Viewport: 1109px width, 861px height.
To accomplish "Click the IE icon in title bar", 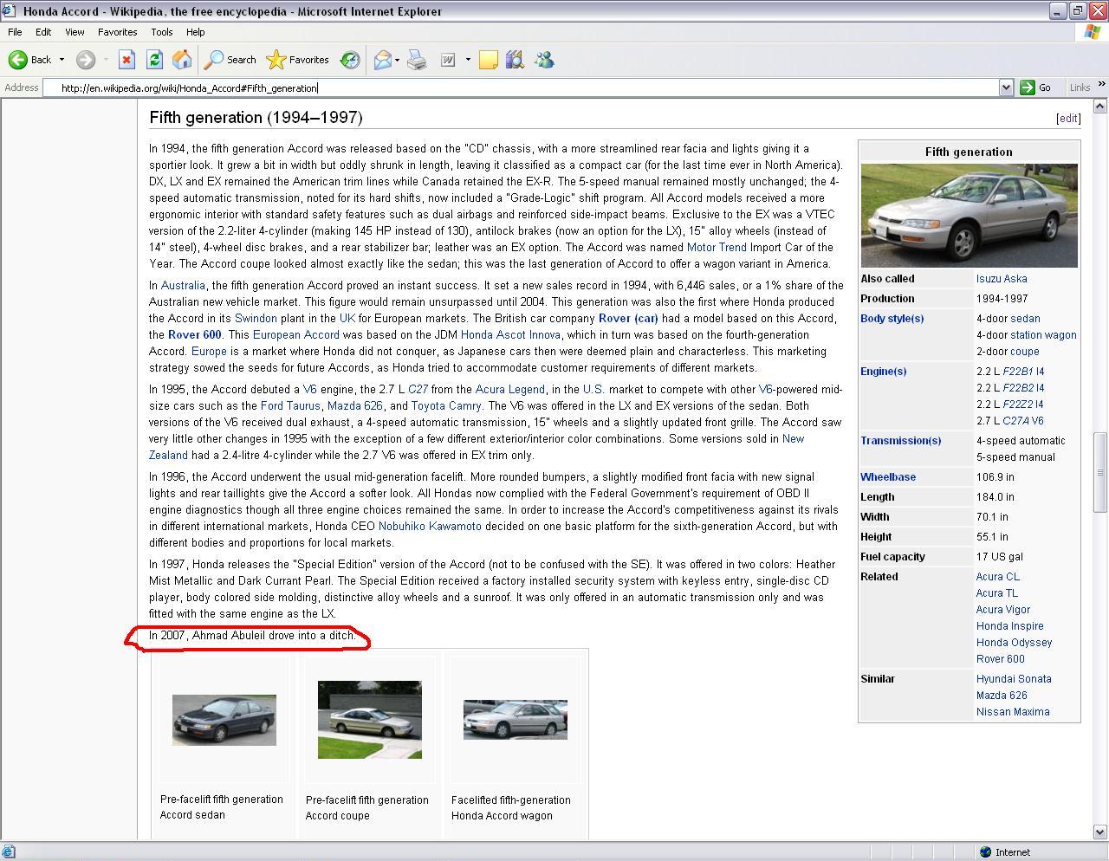I will pyautogui.click(x=9, y=11).
